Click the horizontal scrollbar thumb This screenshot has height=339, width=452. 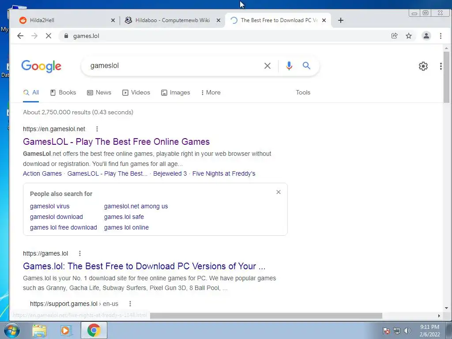266,316
